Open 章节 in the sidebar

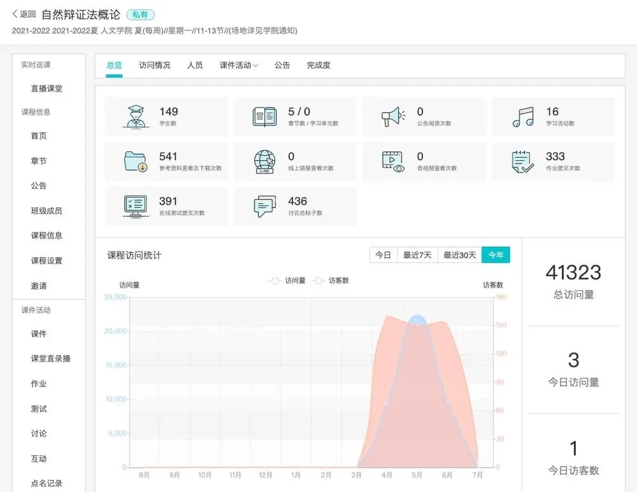(39, 161)
